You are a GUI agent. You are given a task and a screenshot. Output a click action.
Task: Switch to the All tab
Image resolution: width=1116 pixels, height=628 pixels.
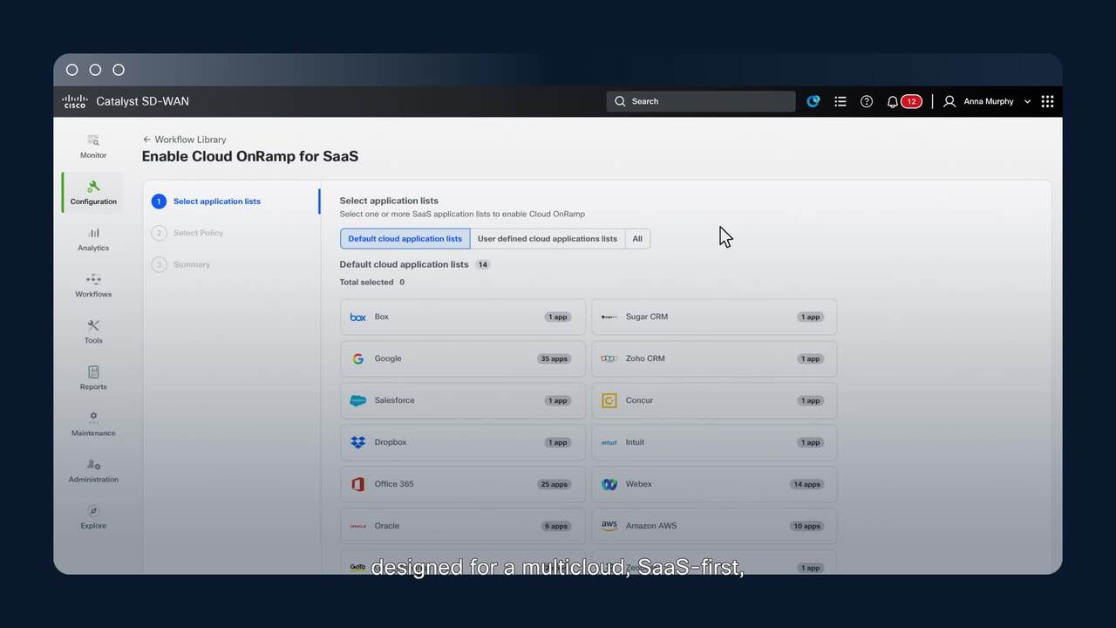pyautogui.click(x=637, y=239)
